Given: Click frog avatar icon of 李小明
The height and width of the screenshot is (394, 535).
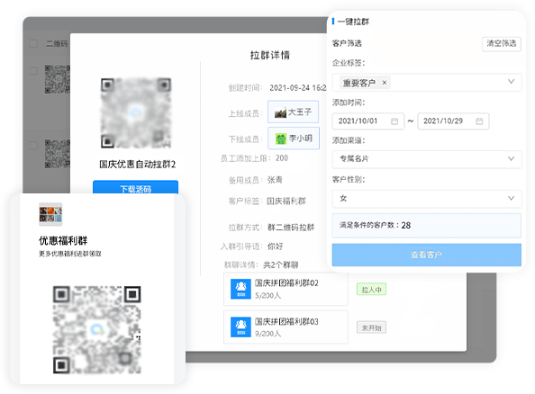Looking at the screenshot, I should coord(281,139).
